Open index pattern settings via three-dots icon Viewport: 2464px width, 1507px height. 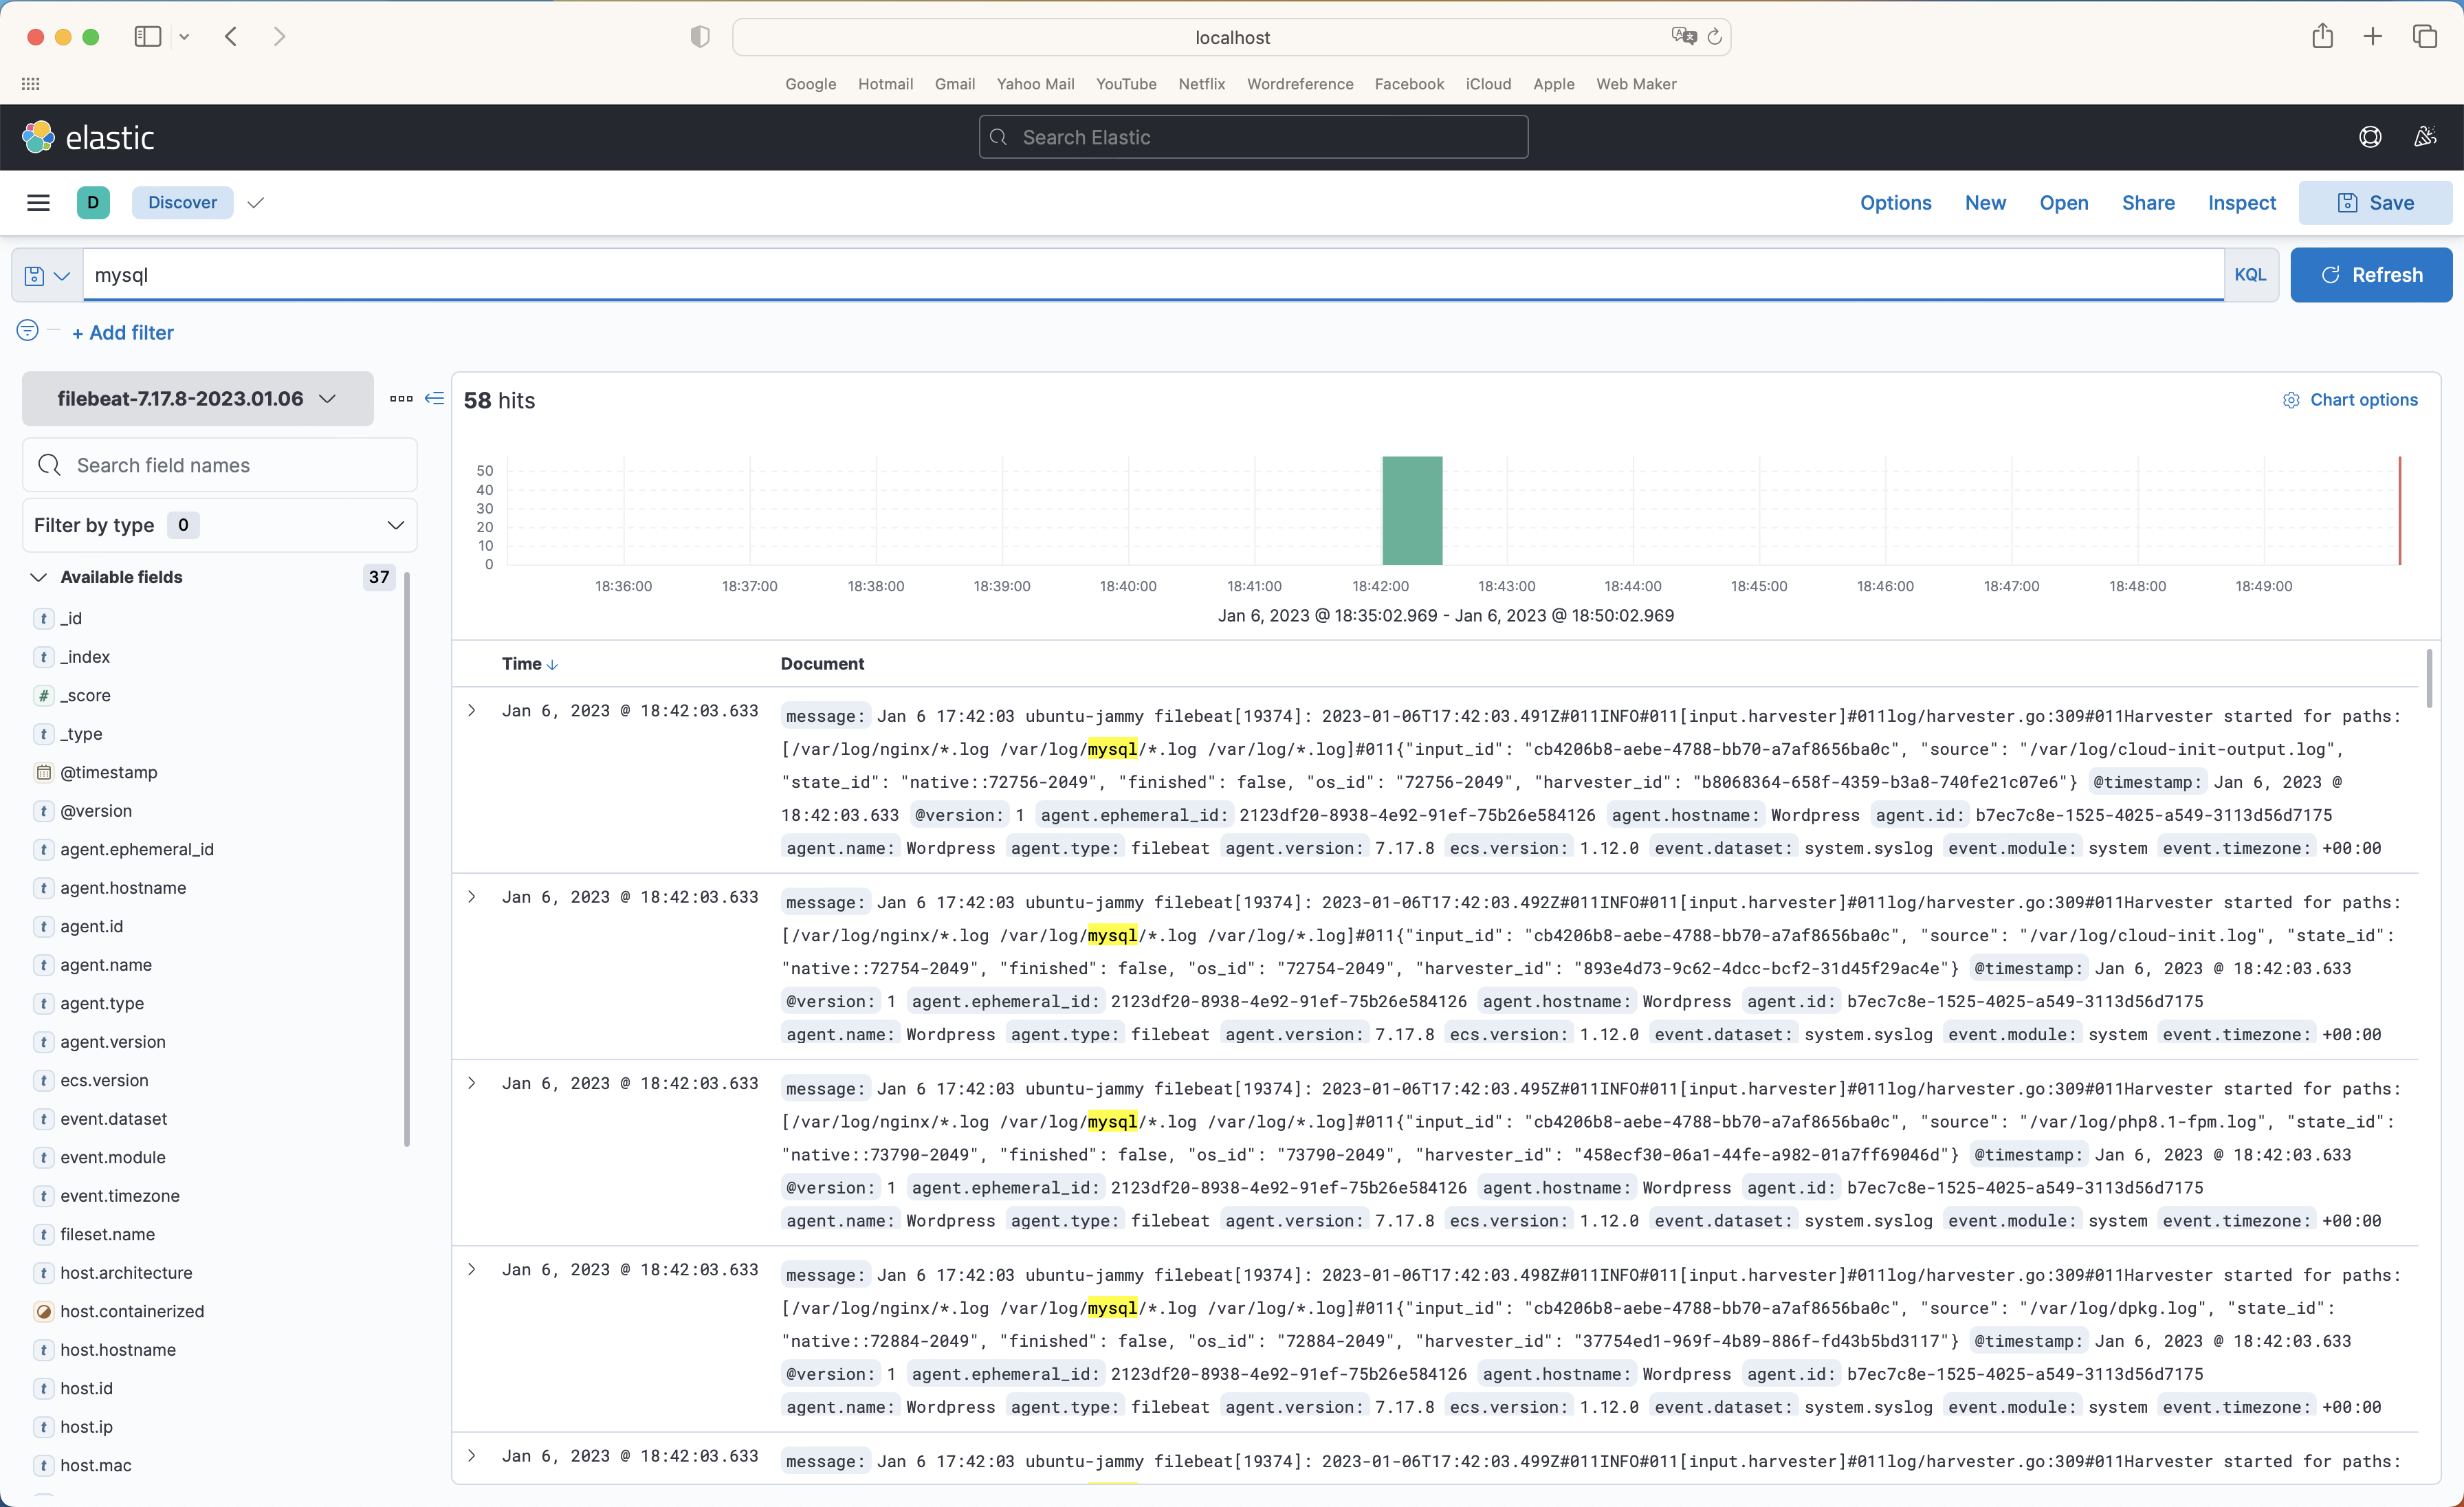point(400,398)
